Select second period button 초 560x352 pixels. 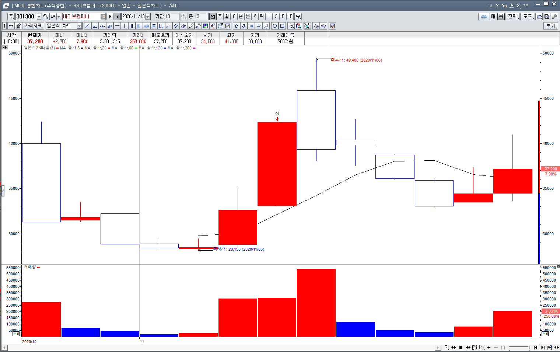point(255,17)
